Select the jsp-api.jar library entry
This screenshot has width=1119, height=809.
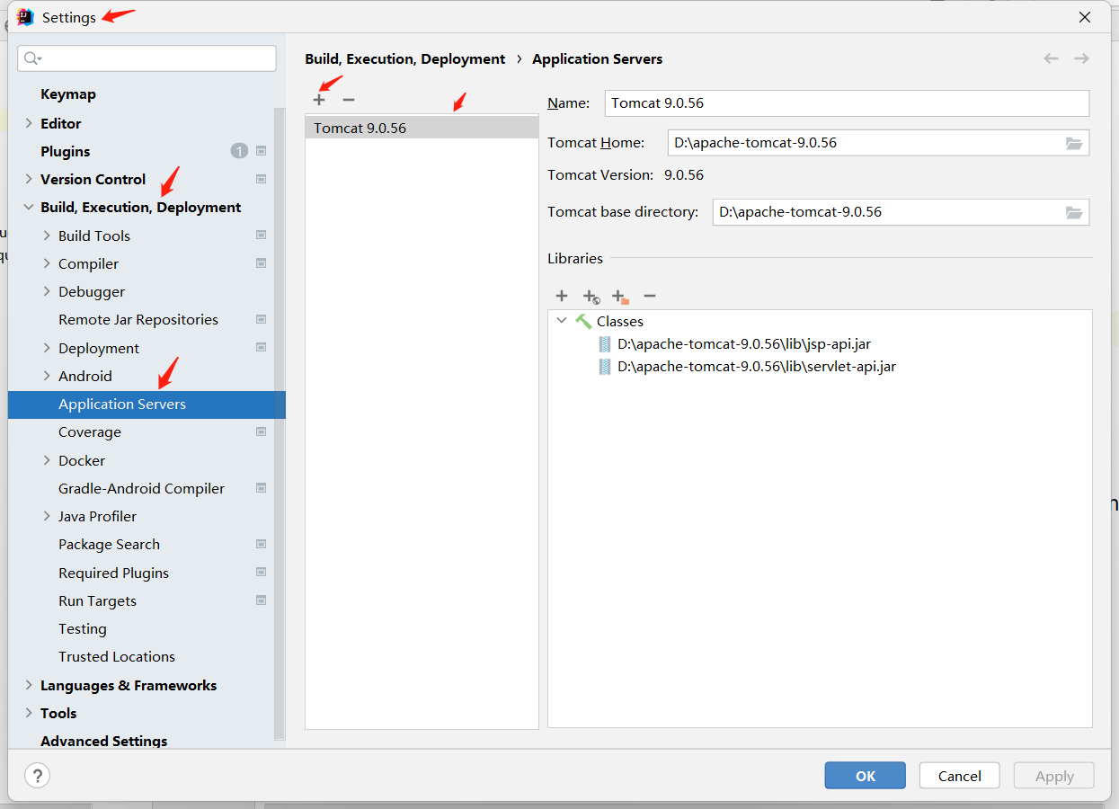pyautogui.click(x=744, y=343)
